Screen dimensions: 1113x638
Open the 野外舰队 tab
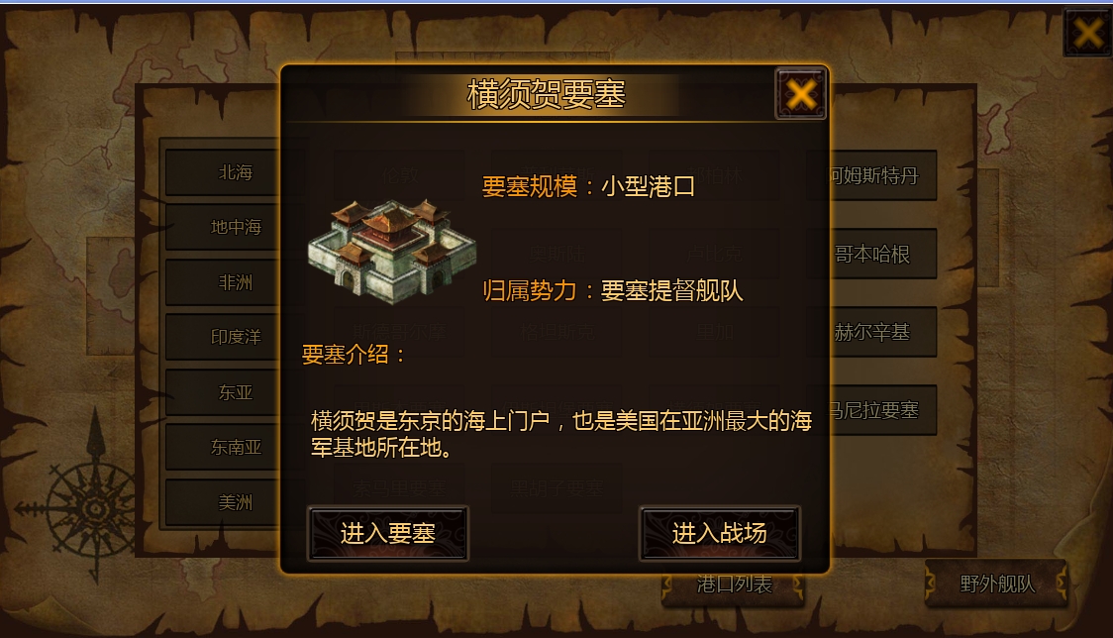click(996, 584)
